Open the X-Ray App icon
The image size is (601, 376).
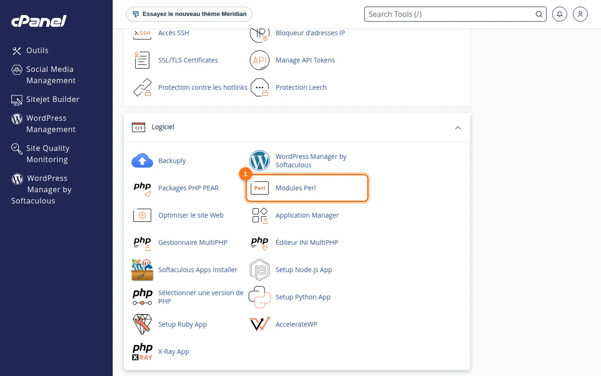pyautogui.click(x=142, y=352)
